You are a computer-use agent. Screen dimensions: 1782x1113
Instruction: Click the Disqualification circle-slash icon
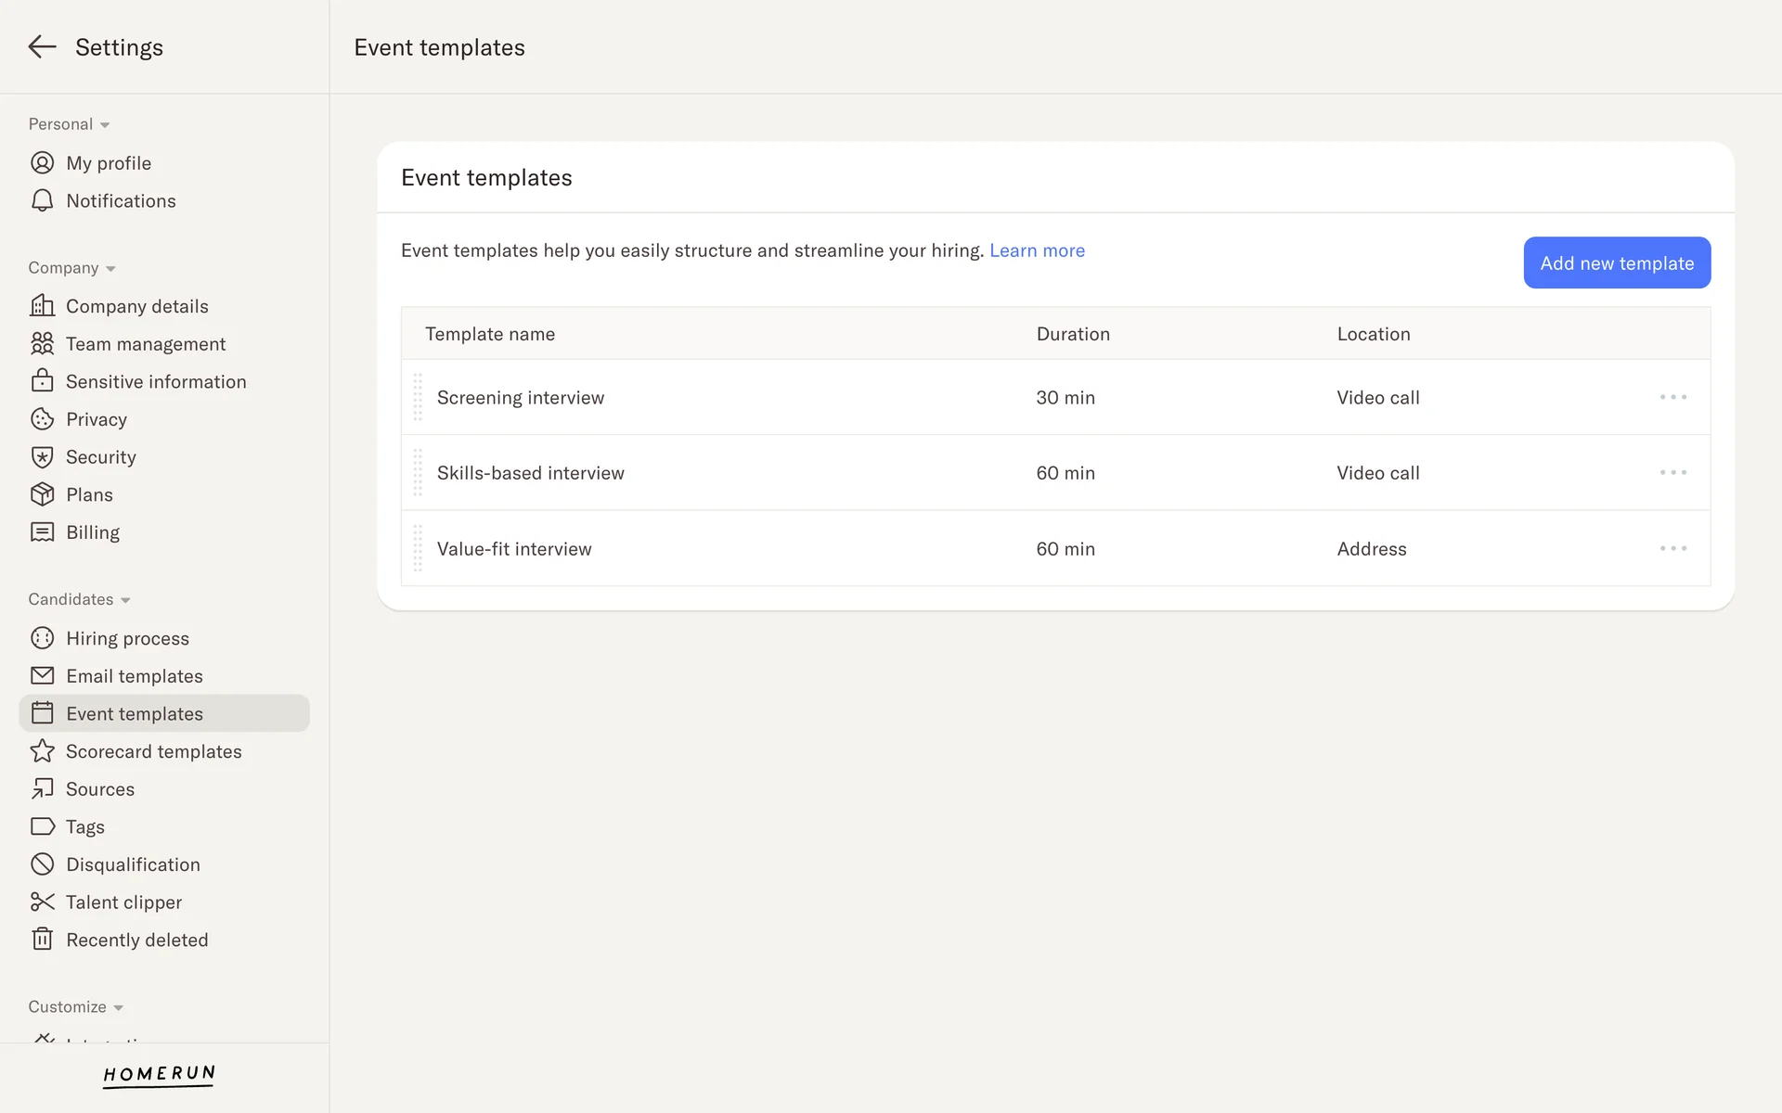pos(42,864)
